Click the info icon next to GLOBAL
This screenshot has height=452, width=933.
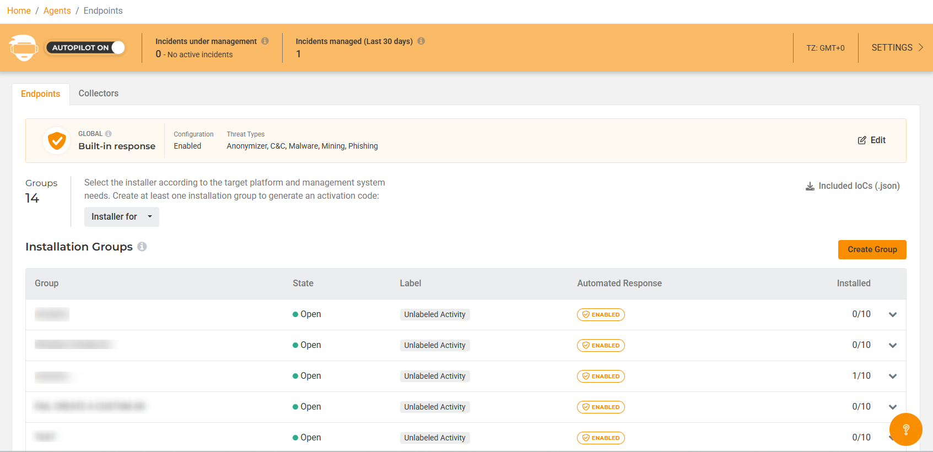click(109, 134)
